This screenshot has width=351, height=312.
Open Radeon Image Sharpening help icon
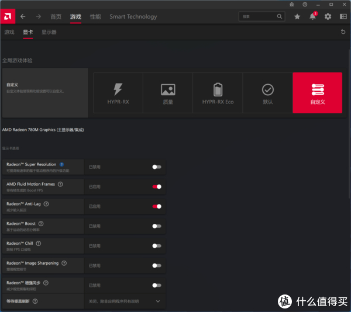click(64, 263)
